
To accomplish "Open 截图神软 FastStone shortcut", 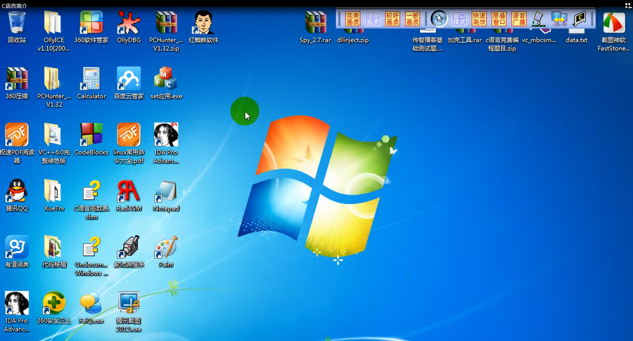I will pyautogui.click(x=614, y=22).
